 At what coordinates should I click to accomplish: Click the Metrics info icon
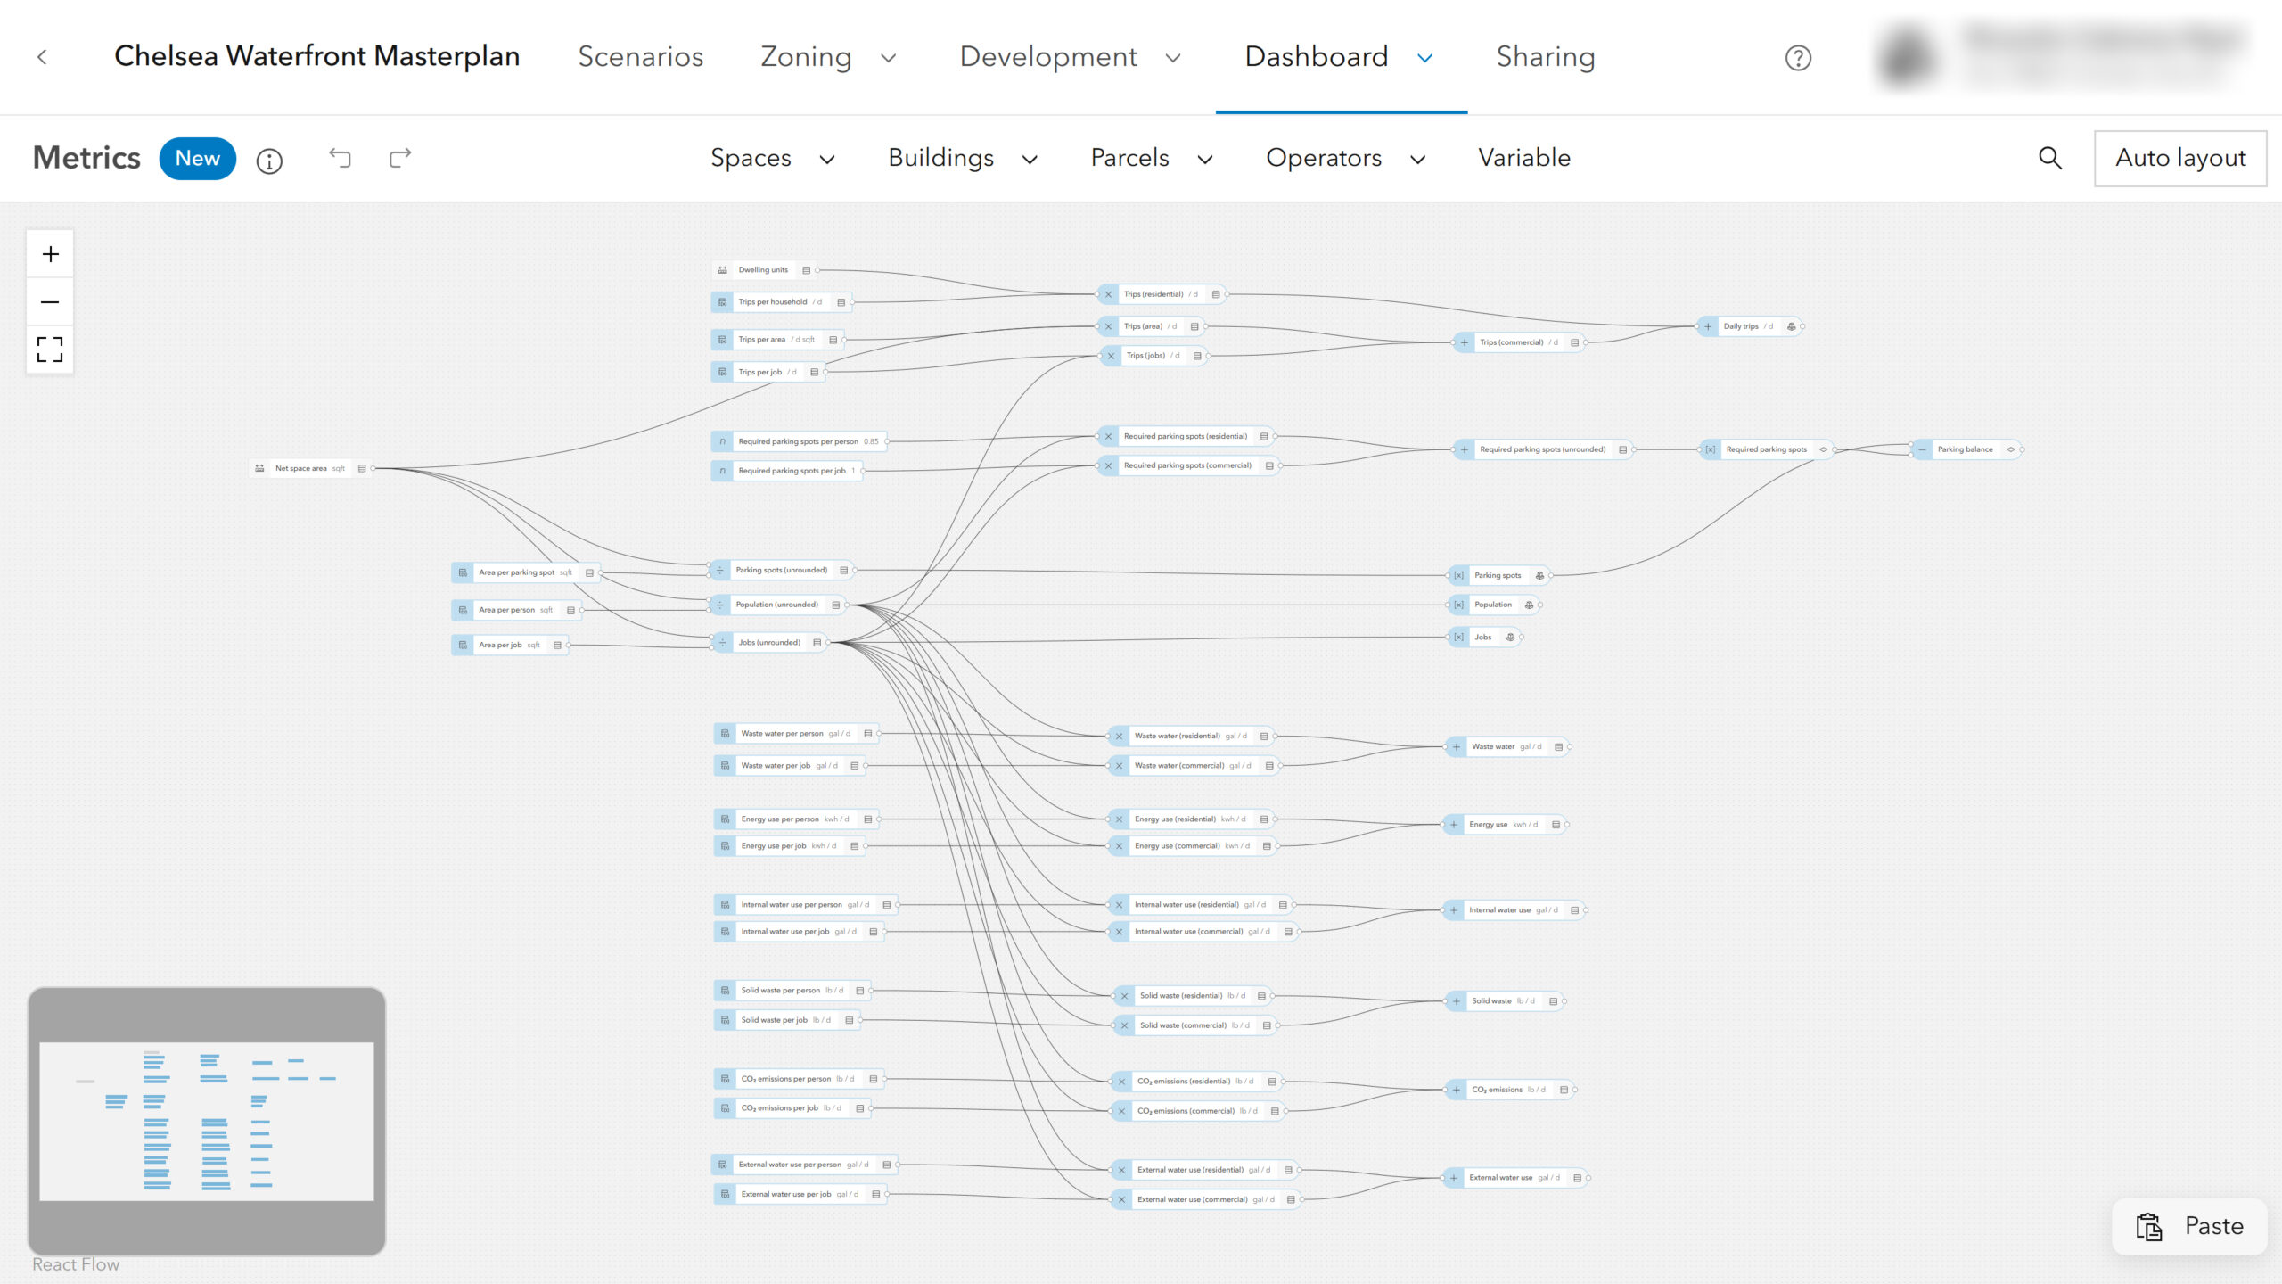269,160
